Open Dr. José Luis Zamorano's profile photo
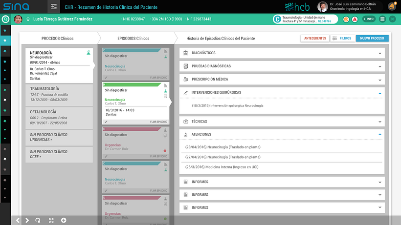401x225 pixels. coord(322,7)
